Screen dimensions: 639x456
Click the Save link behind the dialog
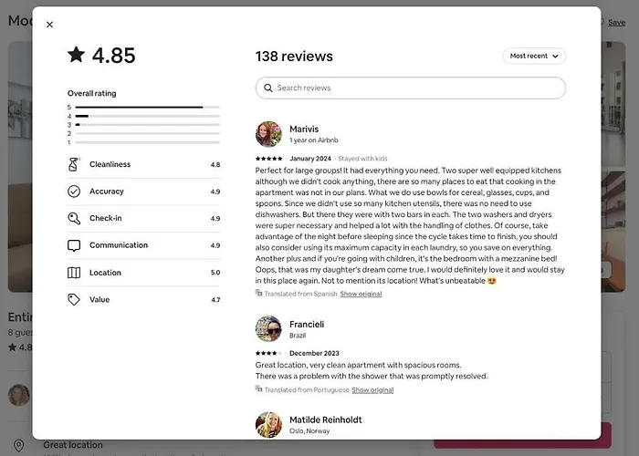click(x=616, y=23)
